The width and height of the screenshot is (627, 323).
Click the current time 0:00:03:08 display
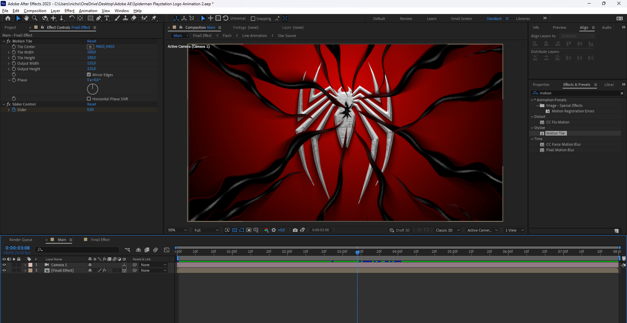click(18, 248)
